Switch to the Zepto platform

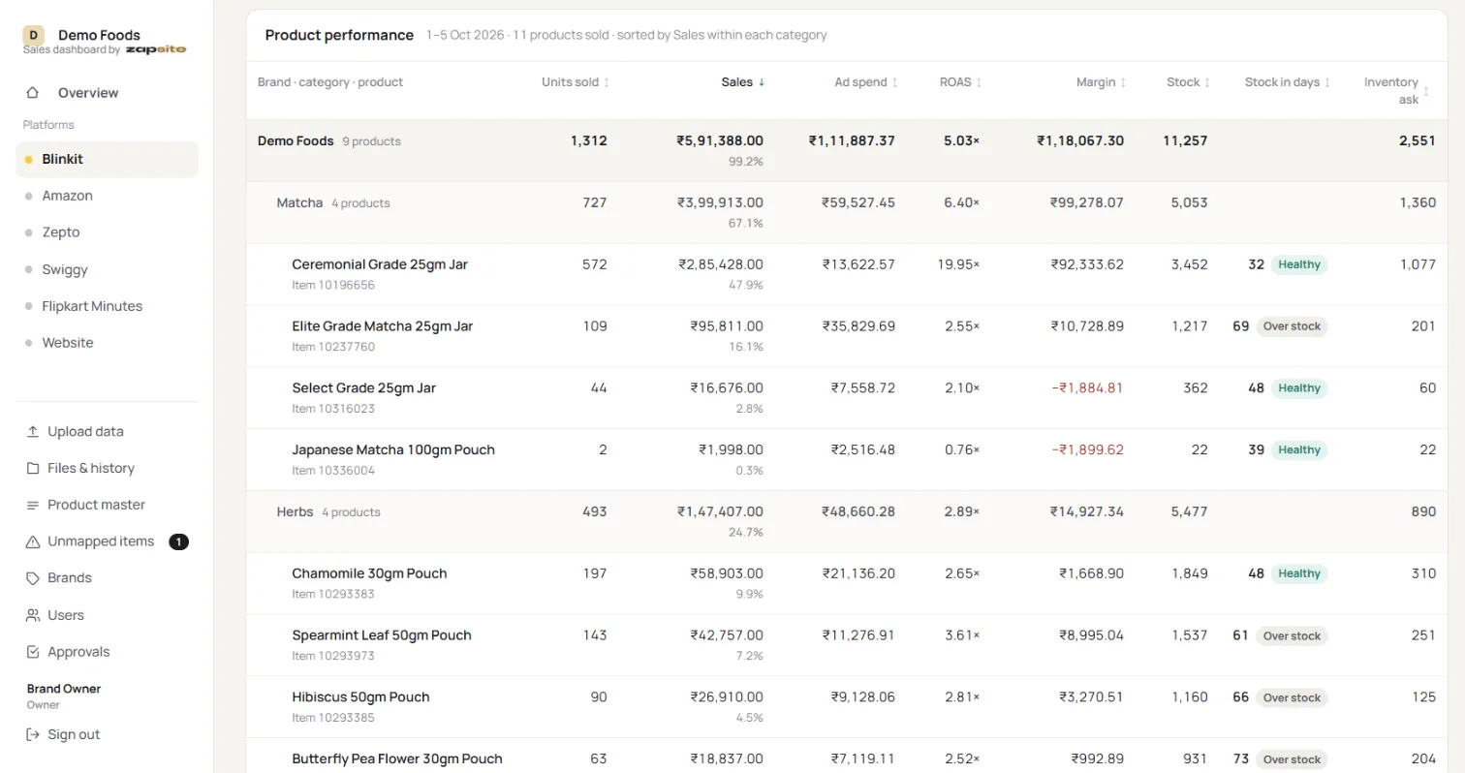coord(107,232)
